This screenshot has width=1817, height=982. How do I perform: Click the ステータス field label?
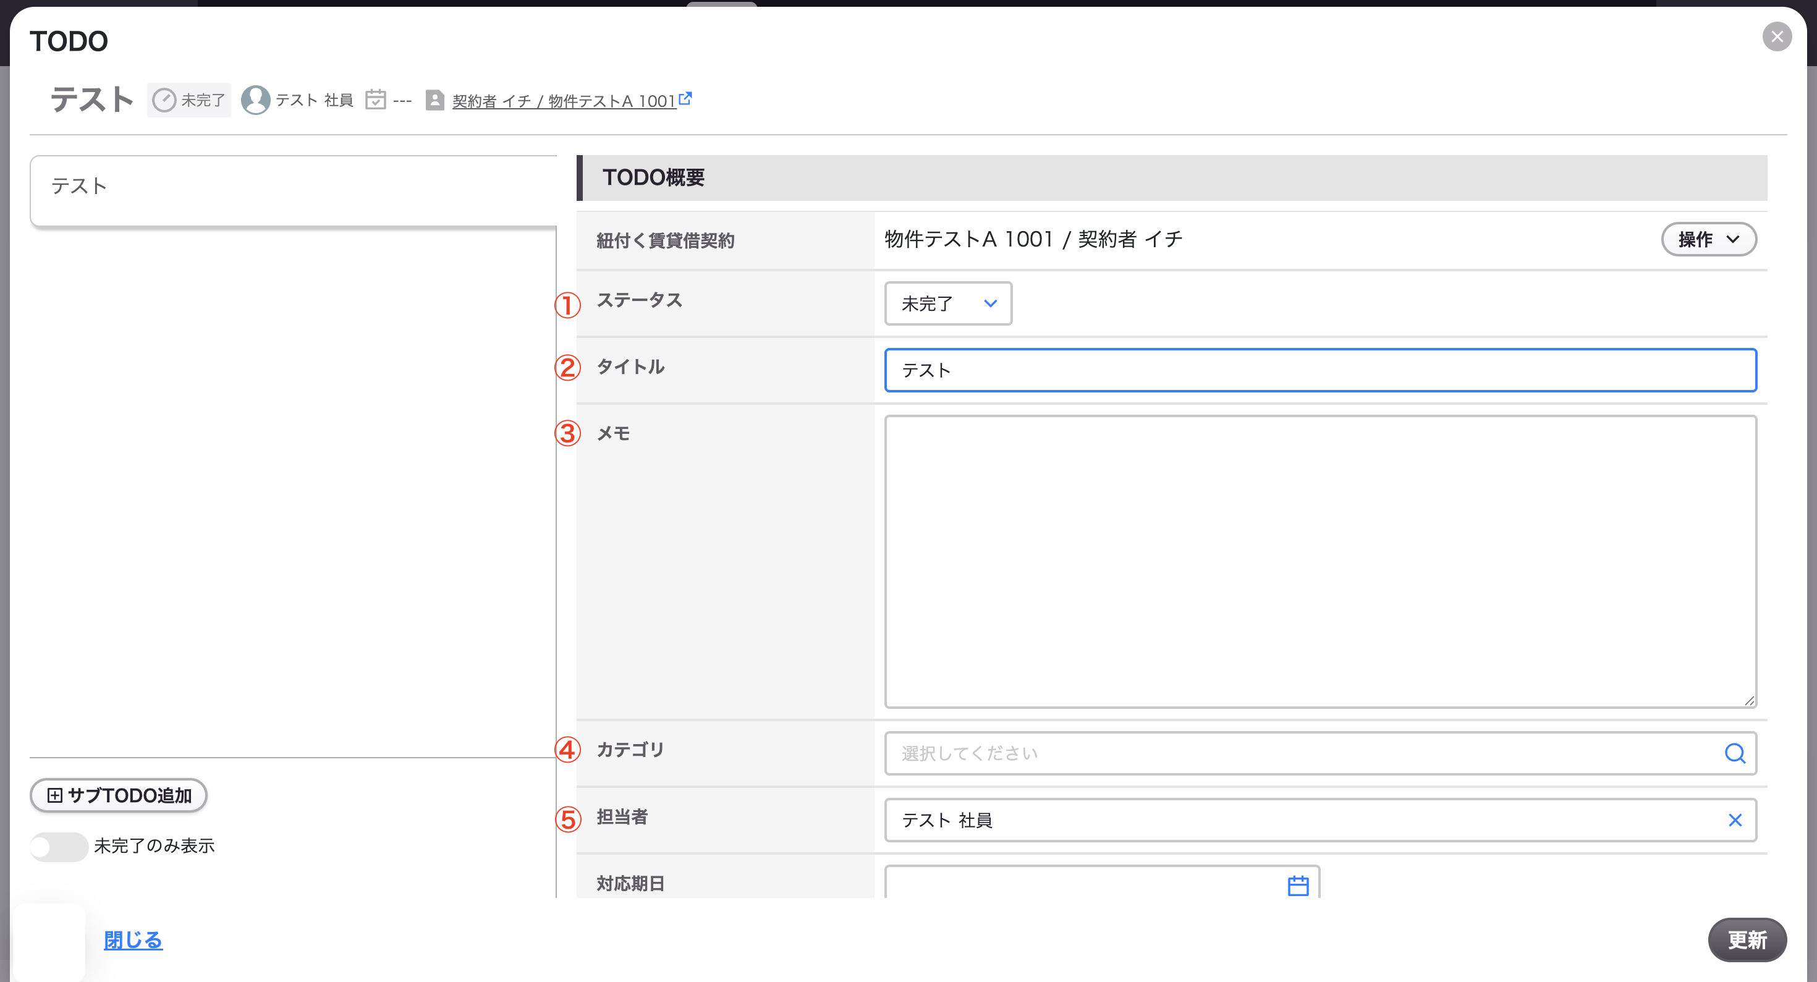639,300
